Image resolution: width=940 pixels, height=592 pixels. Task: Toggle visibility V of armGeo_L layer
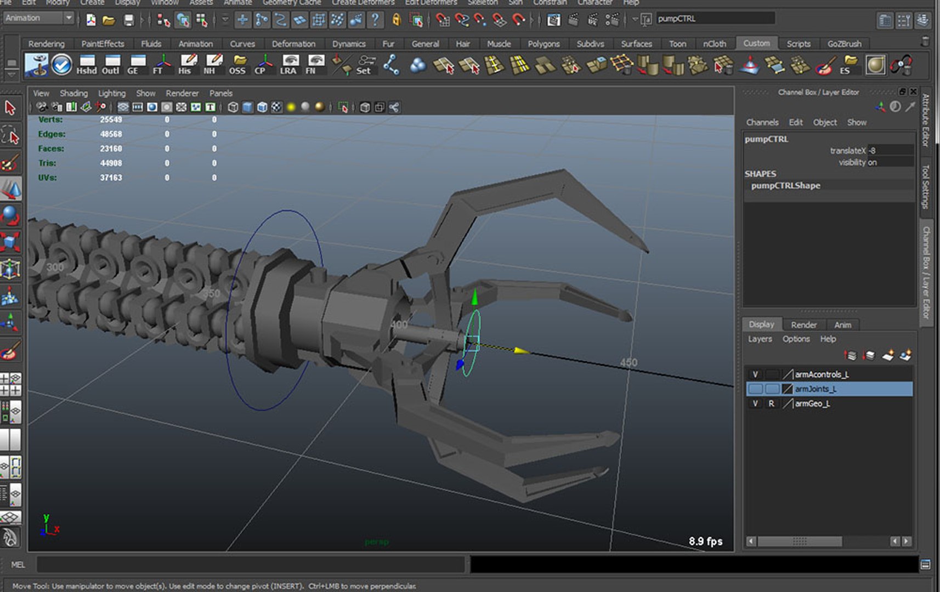[755, 403]
